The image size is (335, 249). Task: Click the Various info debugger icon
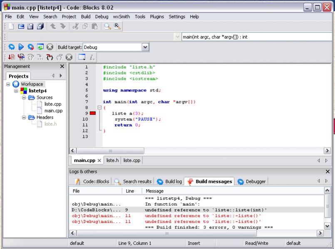click(92, 57)
